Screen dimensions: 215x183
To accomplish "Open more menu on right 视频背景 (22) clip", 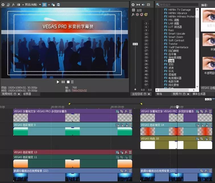I will pos(210,171).
